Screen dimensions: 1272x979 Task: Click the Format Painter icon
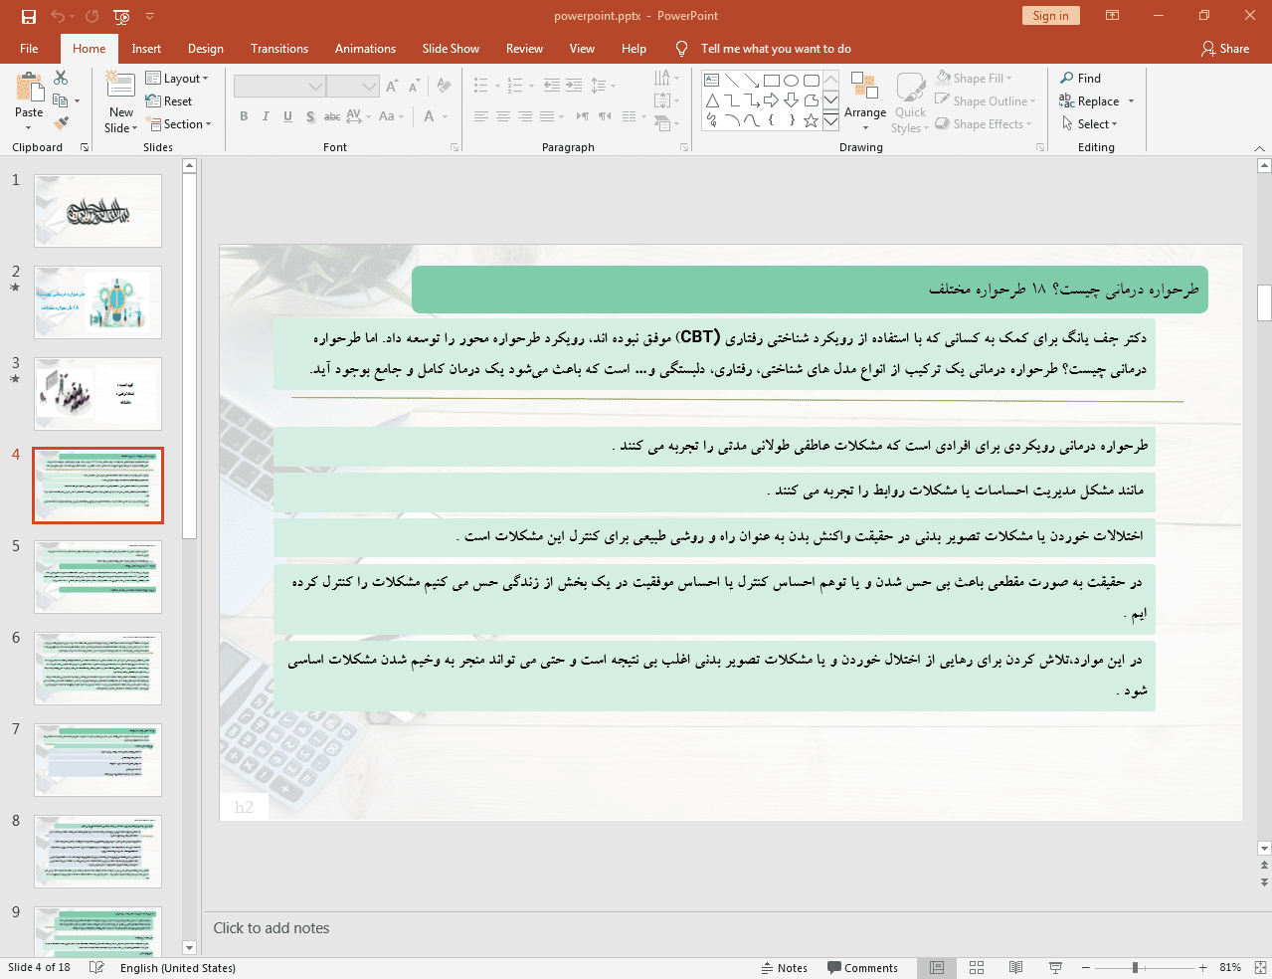[61, 123]
